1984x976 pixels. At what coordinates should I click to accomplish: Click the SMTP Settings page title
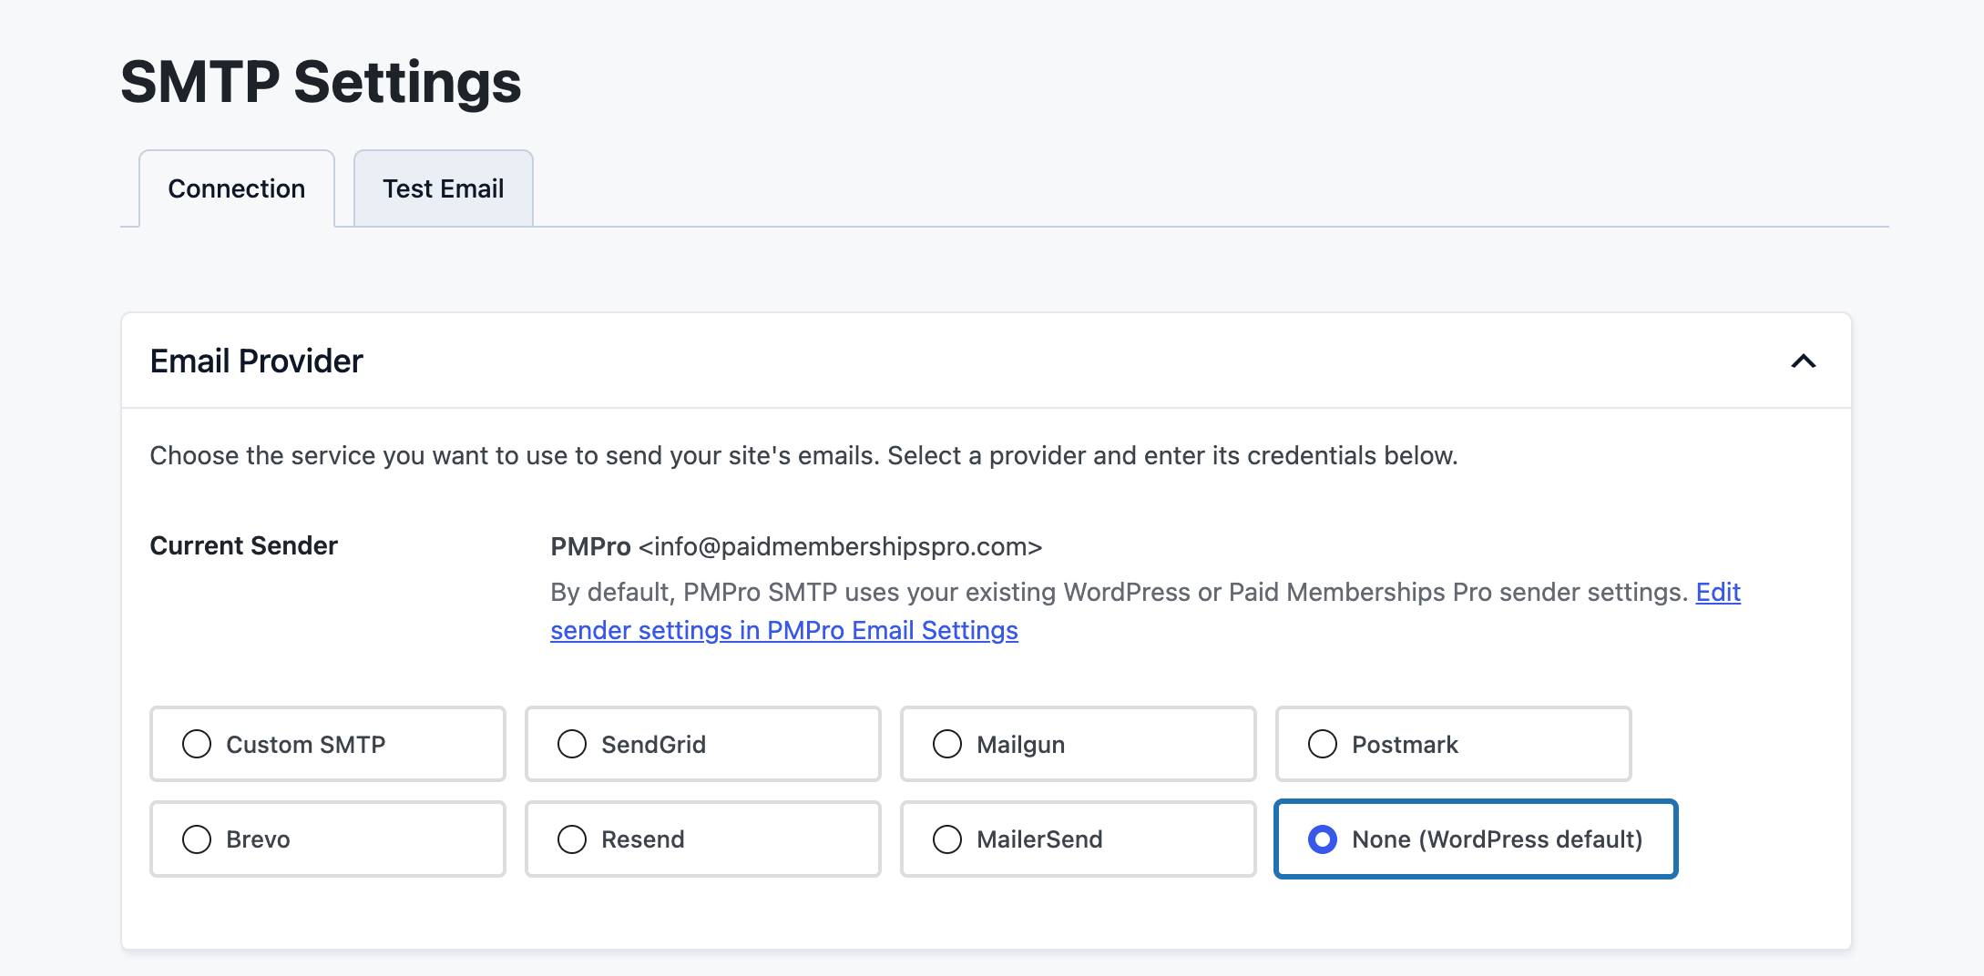pyautogui.click(x=321, y=82)
